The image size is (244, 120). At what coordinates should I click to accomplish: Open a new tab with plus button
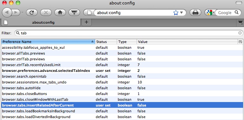(86, 22)
